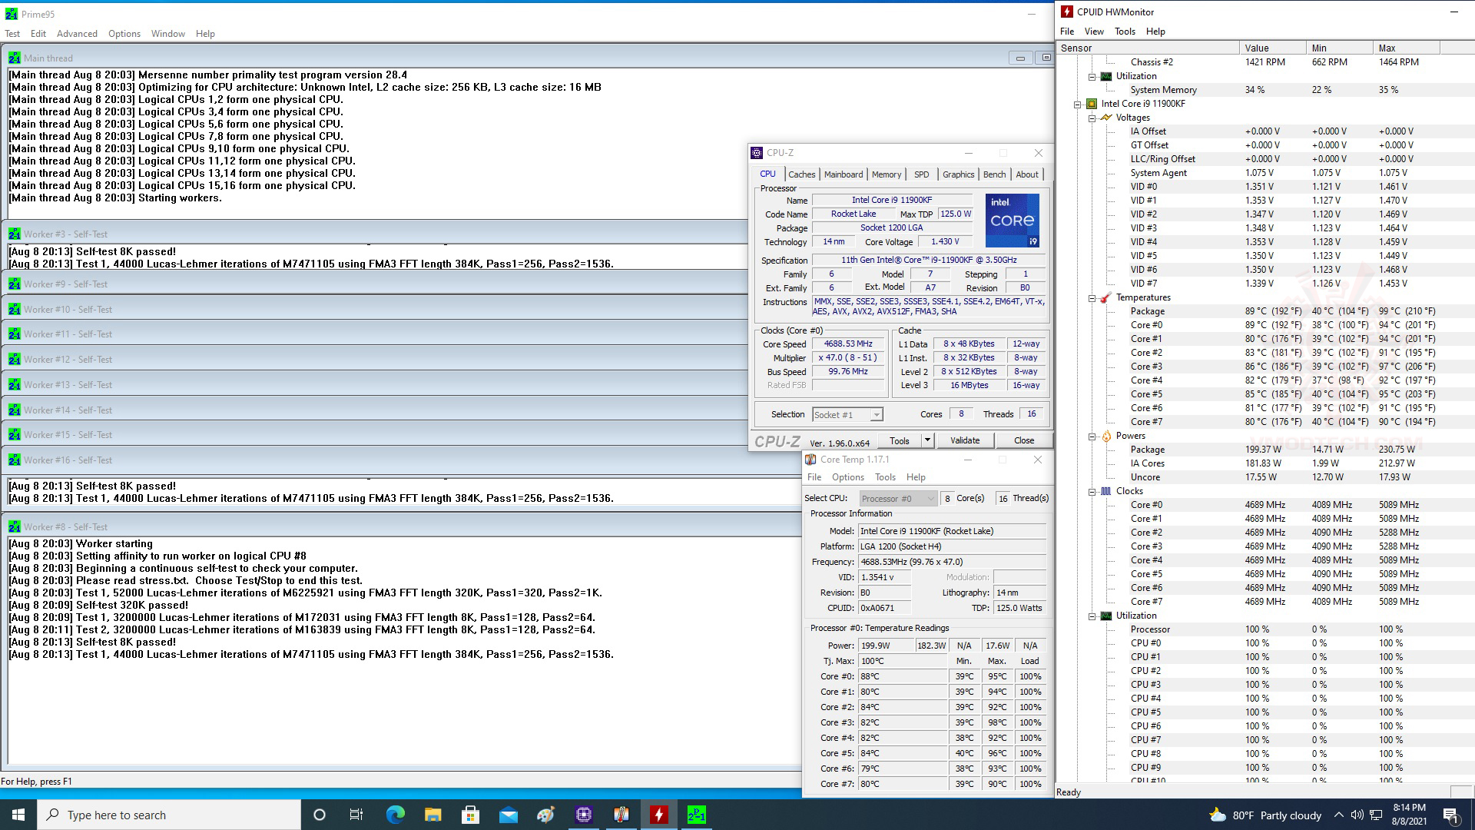This screenshot has height=830, width=1475.
Task: Open the Microsoft Store taskbar icon
Action: point(470,815)
